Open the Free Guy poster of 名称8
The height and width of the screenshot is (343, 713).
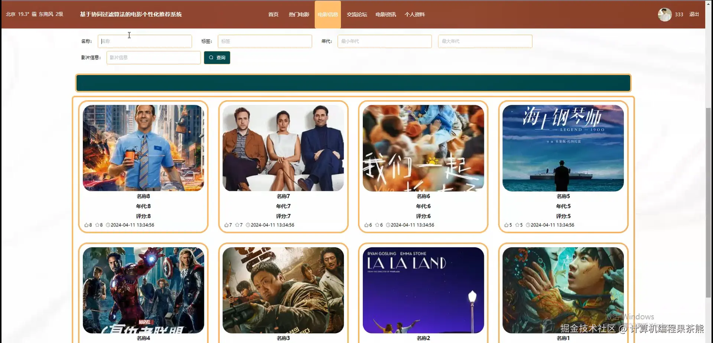pyautogui.click(x=143, y=148)
